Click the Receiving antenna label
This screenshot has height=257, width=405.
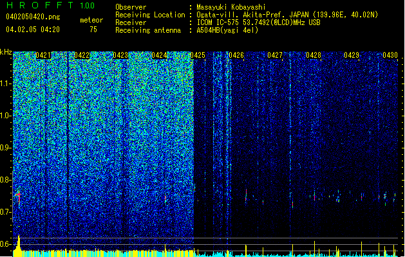click(148, 30)
